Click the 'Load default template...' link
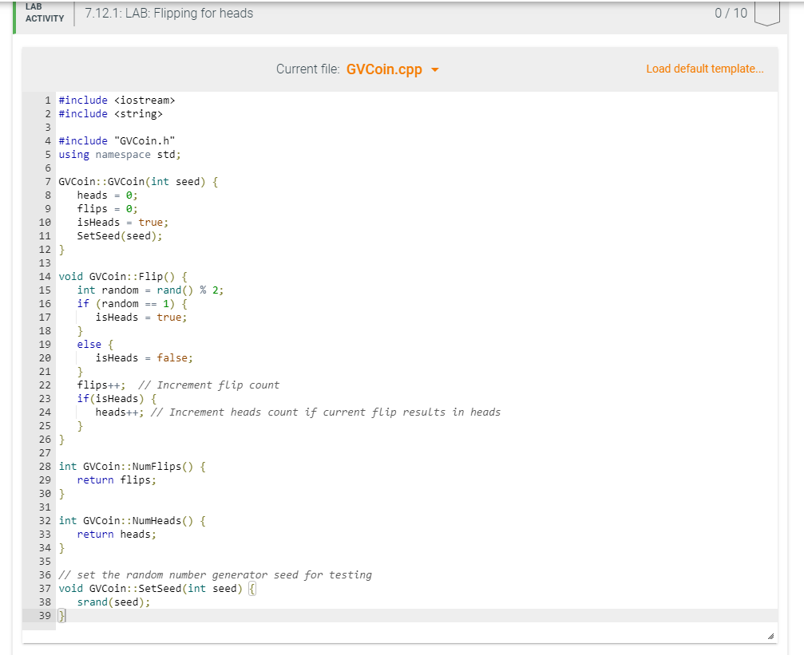This screenshot has width=804, height=655. tap(705, 69)
